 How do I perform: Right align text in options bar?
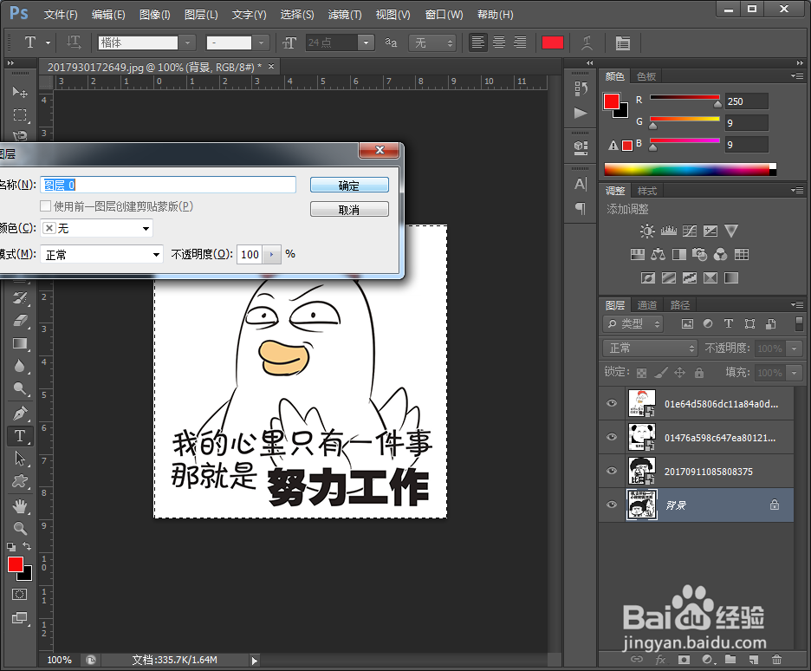coord(520,42)
